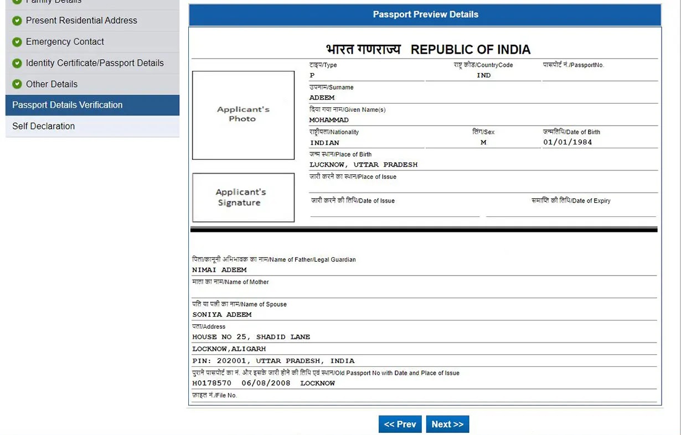Click the Next >> button

[447, 424]
